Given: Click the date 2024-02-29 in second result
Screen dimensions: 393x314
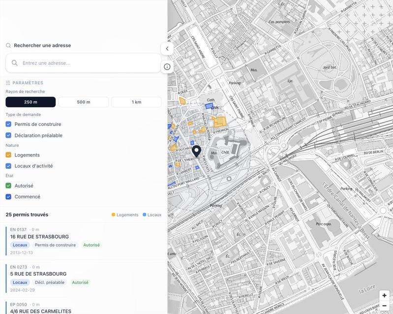Looking at the screenshot, I should (23, 290).
